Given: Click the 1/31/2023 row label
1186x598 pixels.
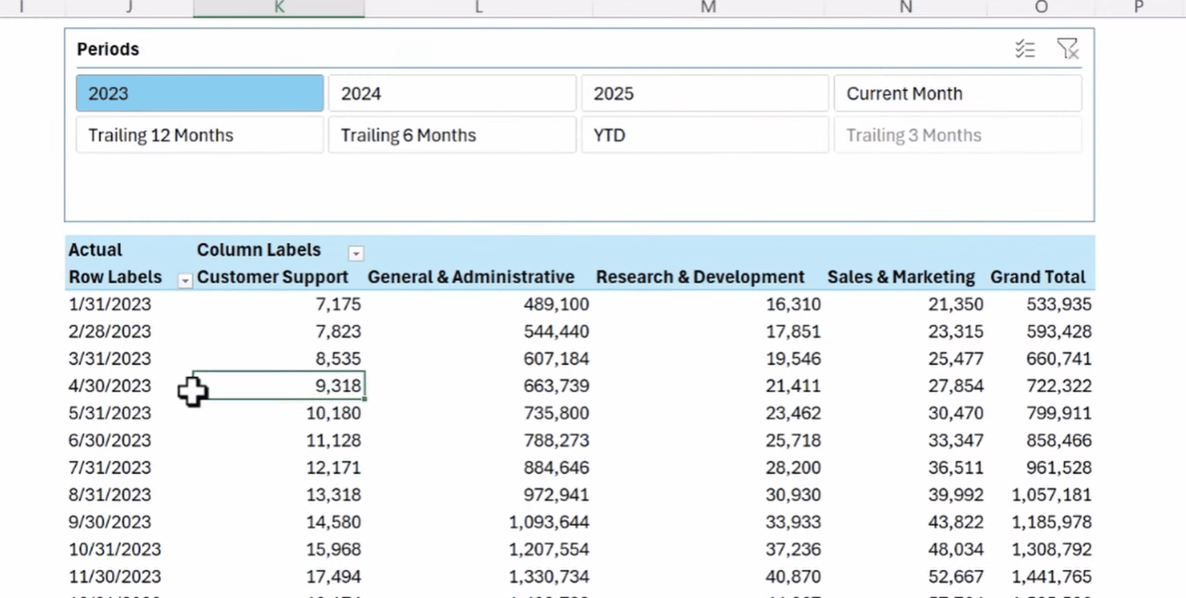Looking at the screenshot, I should (109, 304).
